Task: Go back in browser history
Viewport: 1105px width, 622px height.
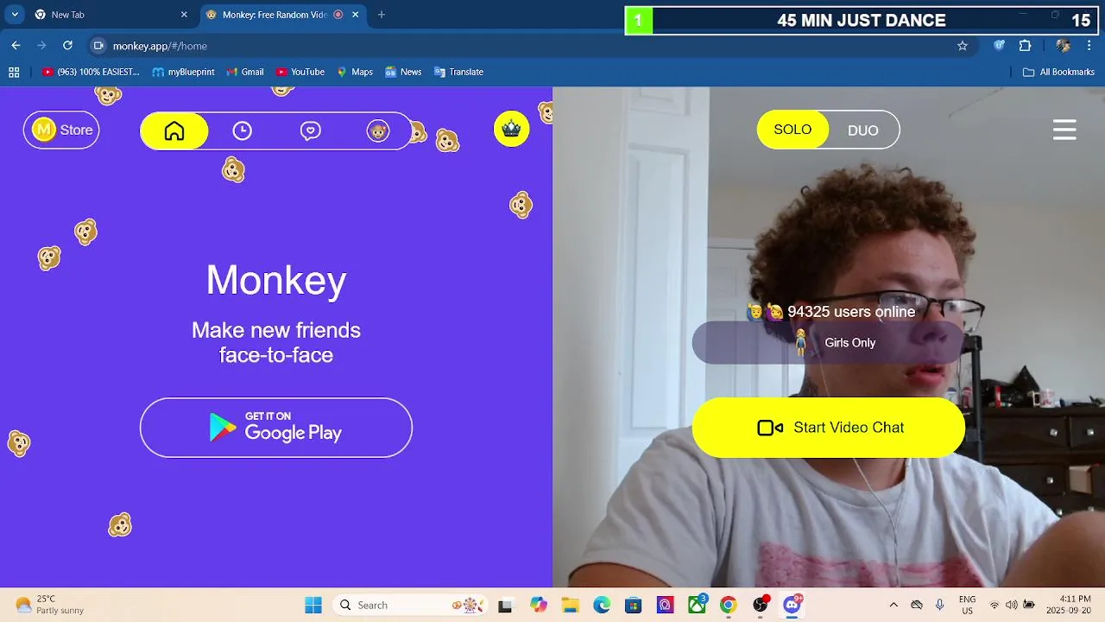Action: [16, 46]
